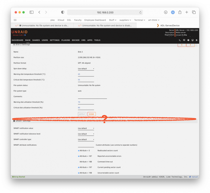Click the Warning disk utilization threshold field
The height and width of the screenshot is (193, 210).
pos(86,102)
